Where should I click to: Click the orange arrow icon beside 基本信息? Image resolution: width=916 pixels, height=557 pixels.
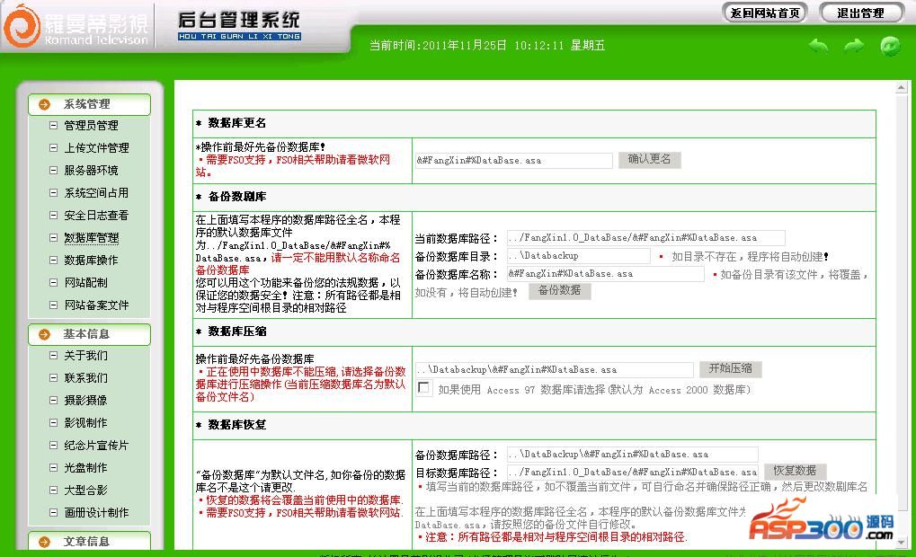coord(44,334)
